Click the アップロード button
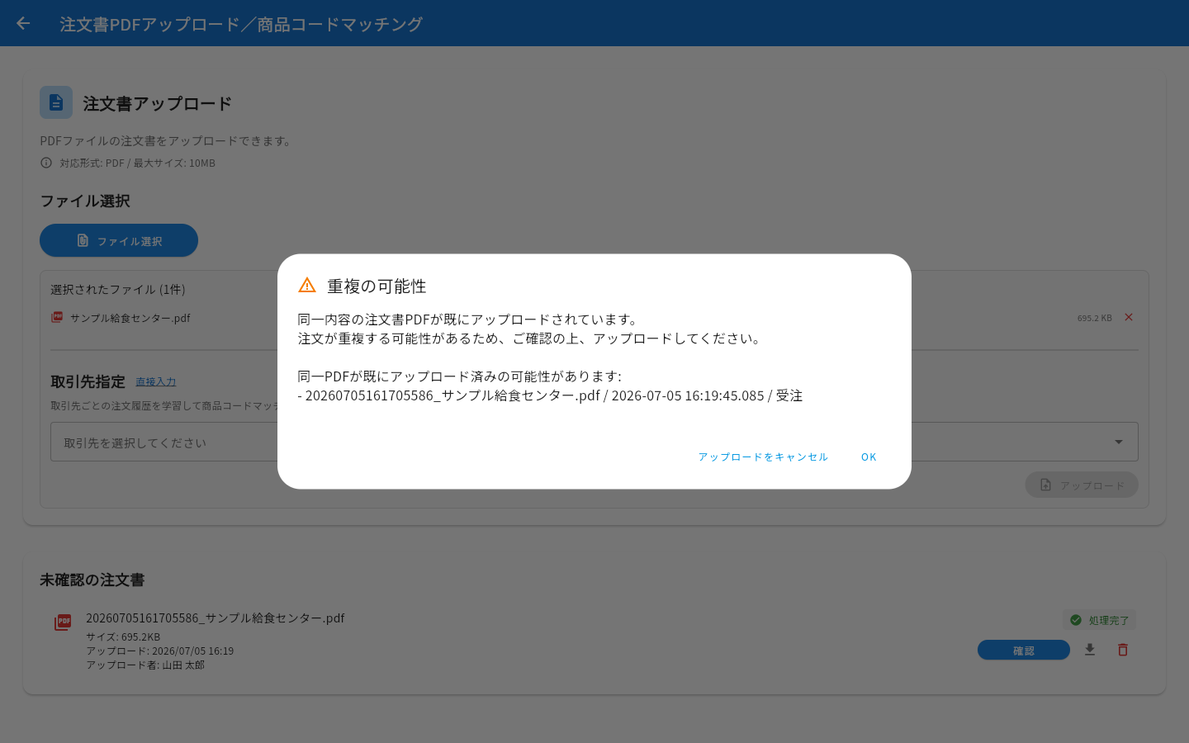Image resolution: width=1189 pixels, height=743 pixels. pos(1082,485)
